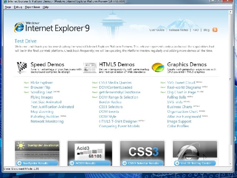The image size is (237, 178).
Task: Open the Text Size Animated demo
Action: 46,102
